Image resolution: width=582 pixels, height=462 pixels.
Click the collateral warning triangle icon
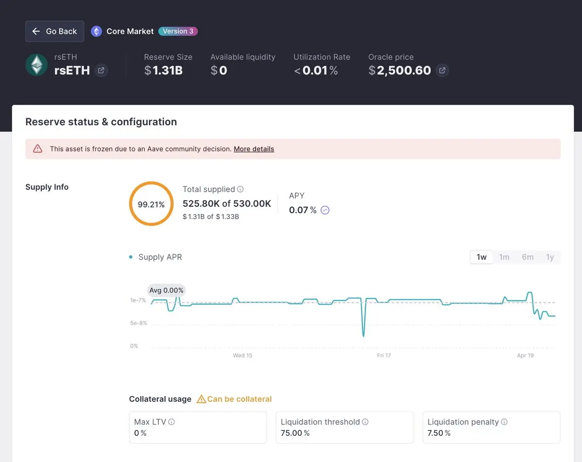(x=201, y=399)
